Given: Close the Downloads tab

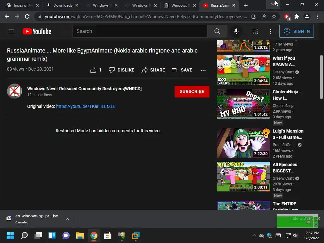Looking at the screenshot, I should click(77, 5).
